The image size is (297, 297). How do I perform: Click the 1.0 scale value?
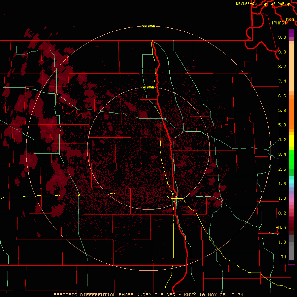coord(282,198)
